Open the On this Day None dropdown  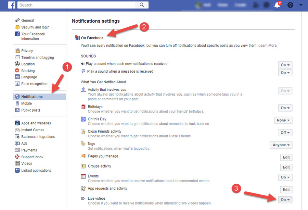(x=283, y=120)
